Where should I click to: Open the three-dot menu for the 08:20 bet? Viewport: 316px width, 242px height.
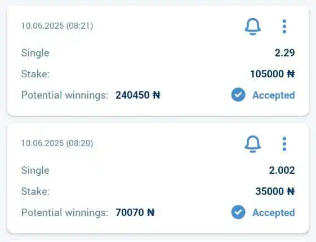point(284,144)
